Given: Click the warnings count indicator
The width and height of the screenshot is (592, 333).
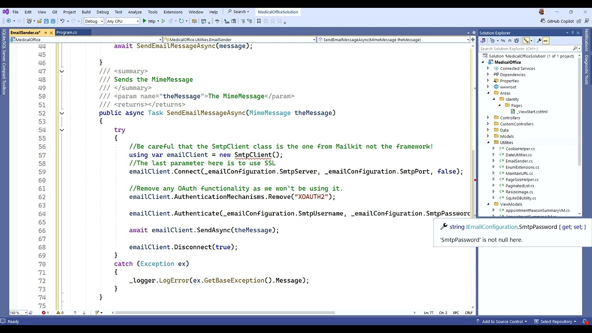Looking at the screenshot, I should pos(60,313).
